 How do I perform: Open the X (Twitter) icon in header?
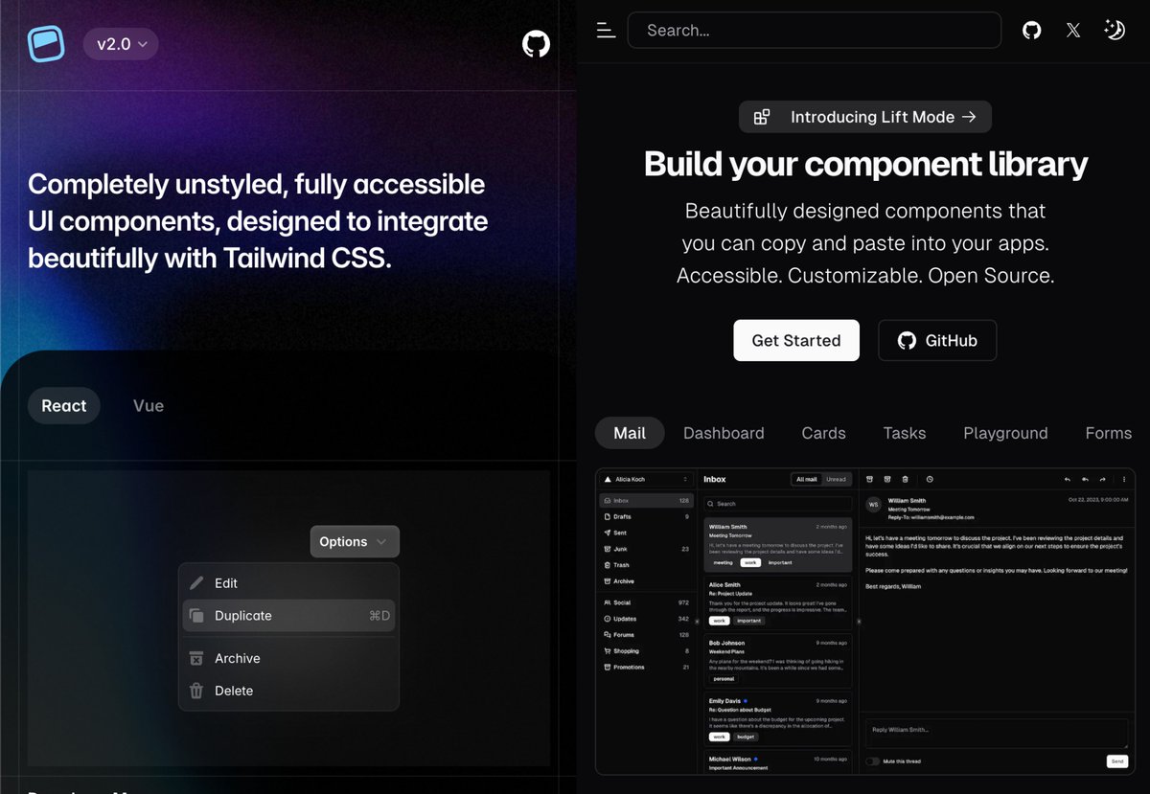click(1072, 30)
